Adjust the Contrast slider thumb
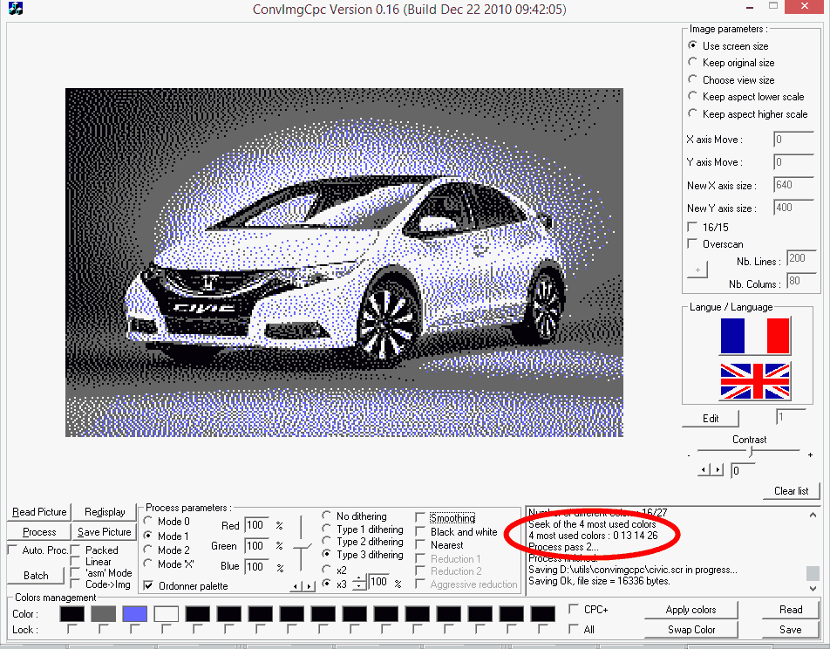Screen dimensions: 830x649 click(x=752, y=451)
